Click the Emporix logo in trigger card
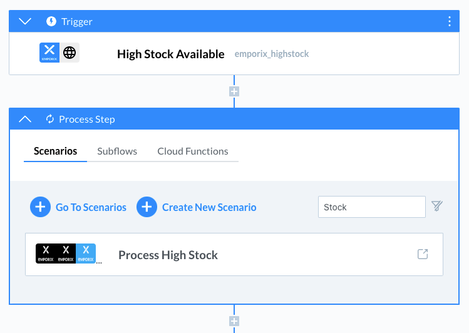The height and width of the screenshot is (333, 469). tap(49, 53)
